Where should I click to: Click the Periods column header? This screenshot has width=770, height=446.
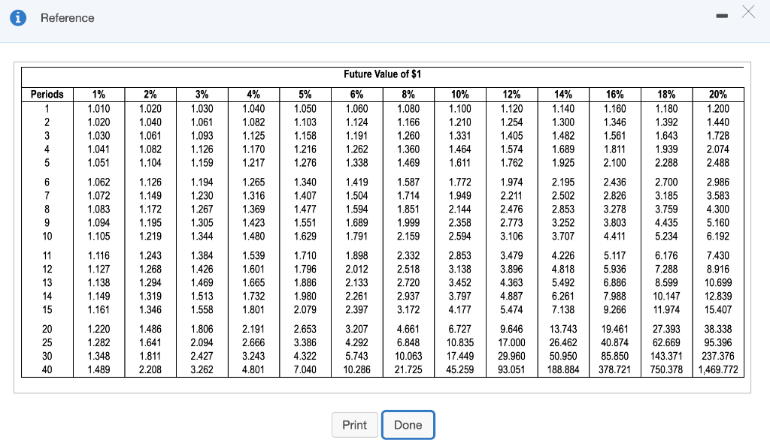[x=47, y=94]
